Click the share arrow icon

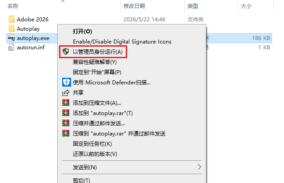66,93
